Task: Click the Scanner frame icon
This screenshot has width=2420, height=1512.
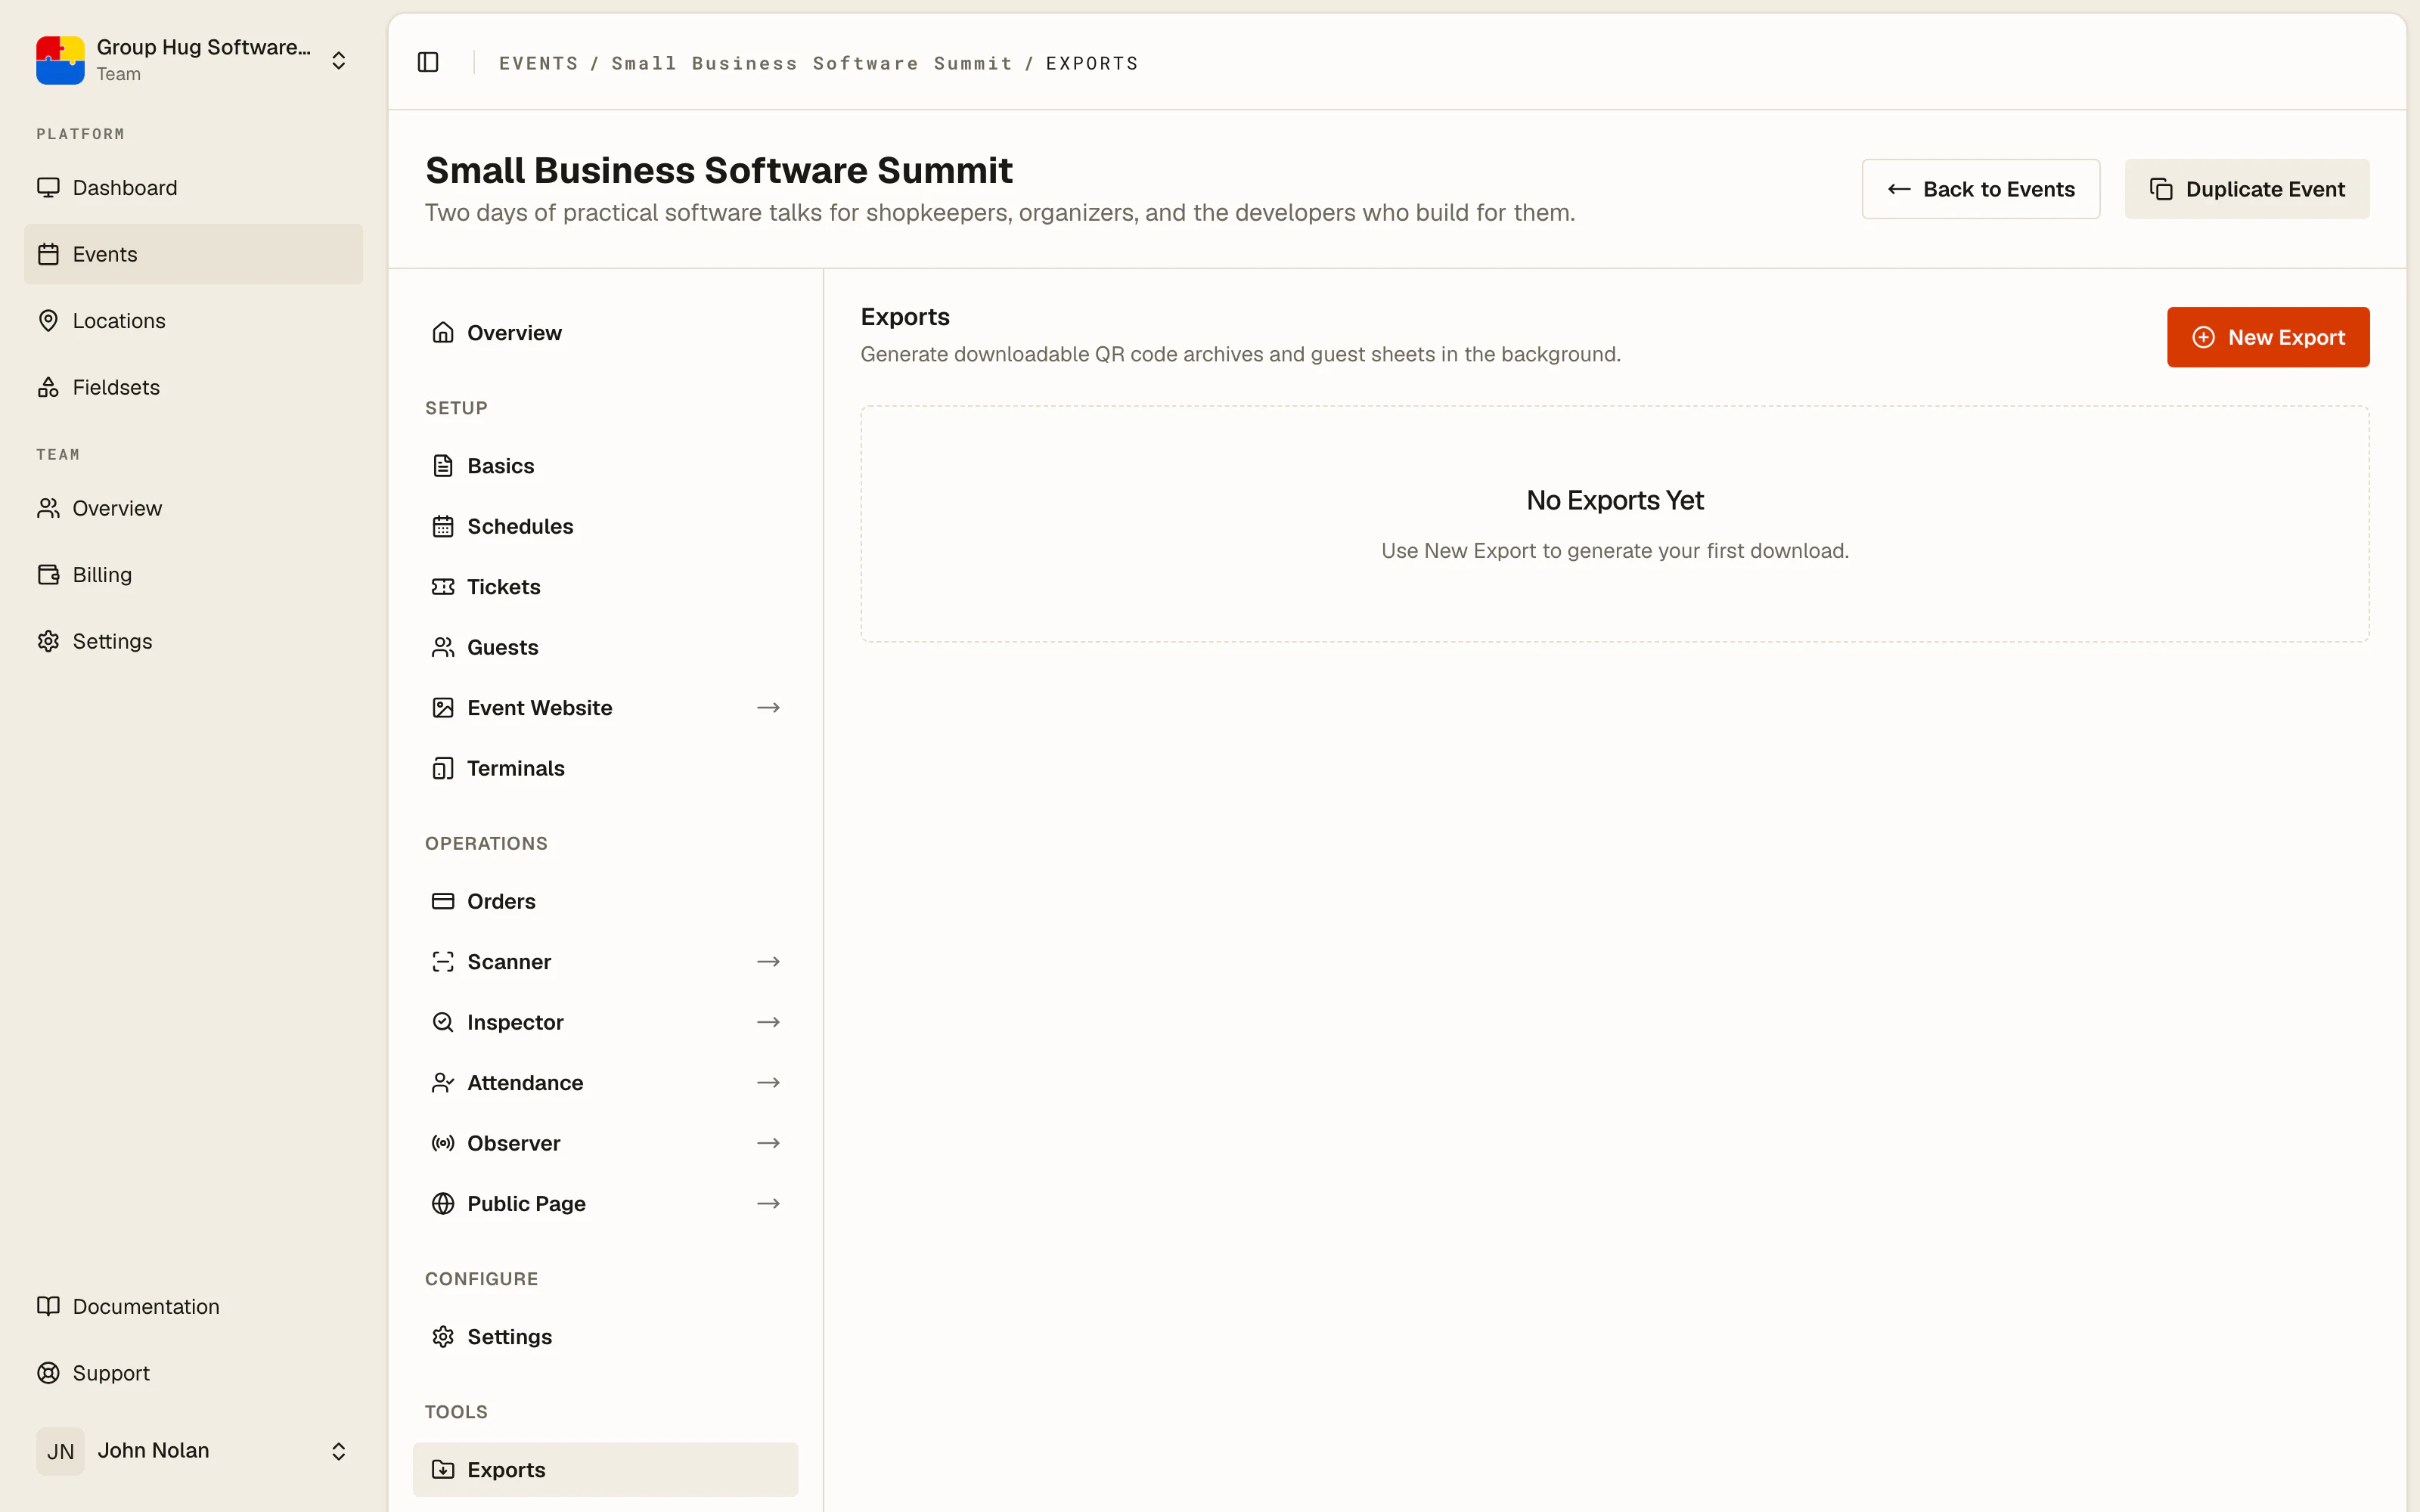Action: 443,962
